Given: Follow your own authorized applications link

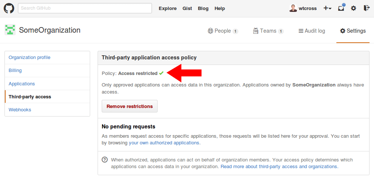Looking at the screenshot, I should pos(164,143).
